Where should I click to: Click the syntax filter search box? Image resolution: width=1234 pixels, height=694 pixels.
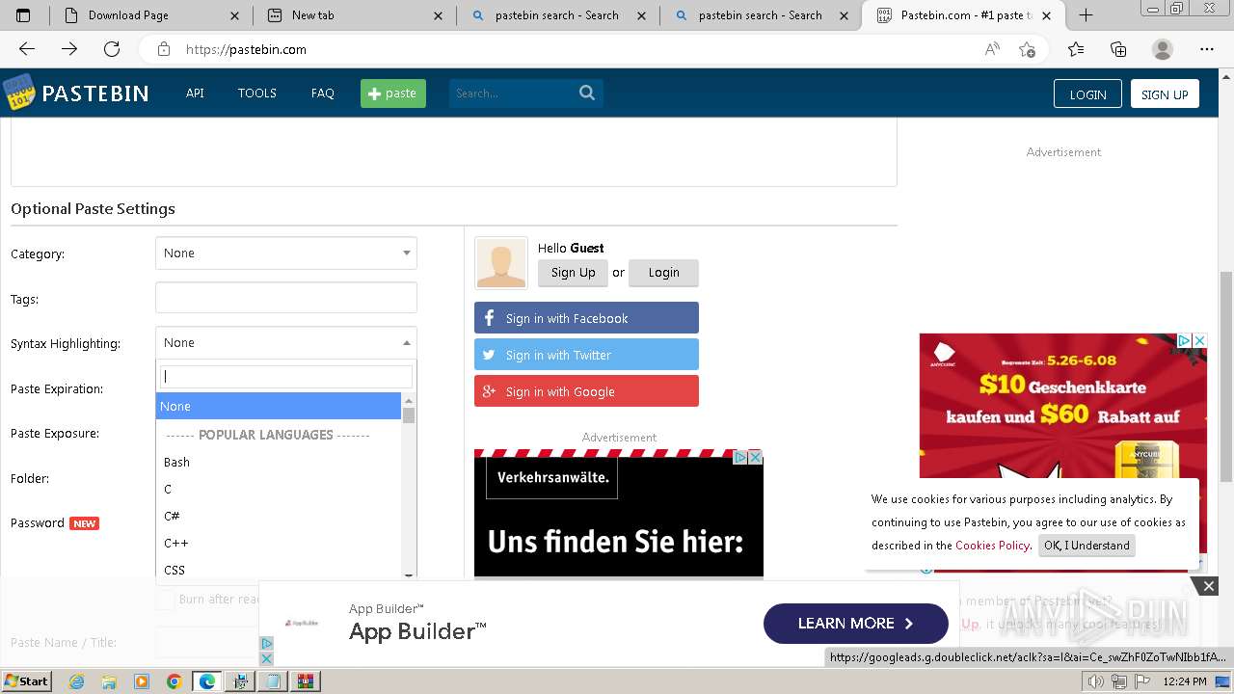[x=286, y=376]
